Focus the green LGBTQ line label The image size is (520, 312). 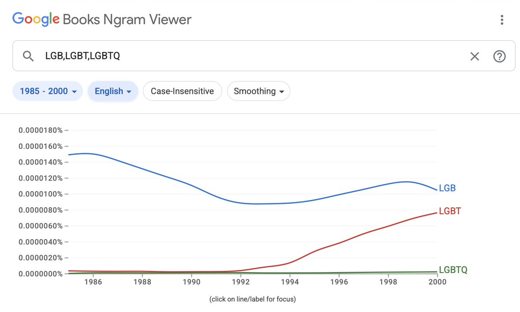pyautogui.click(x=453, y=270)
